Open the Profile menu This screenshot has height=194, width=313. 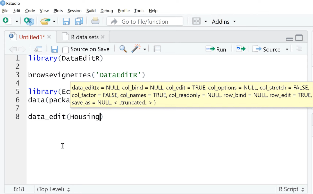(124, 11)
